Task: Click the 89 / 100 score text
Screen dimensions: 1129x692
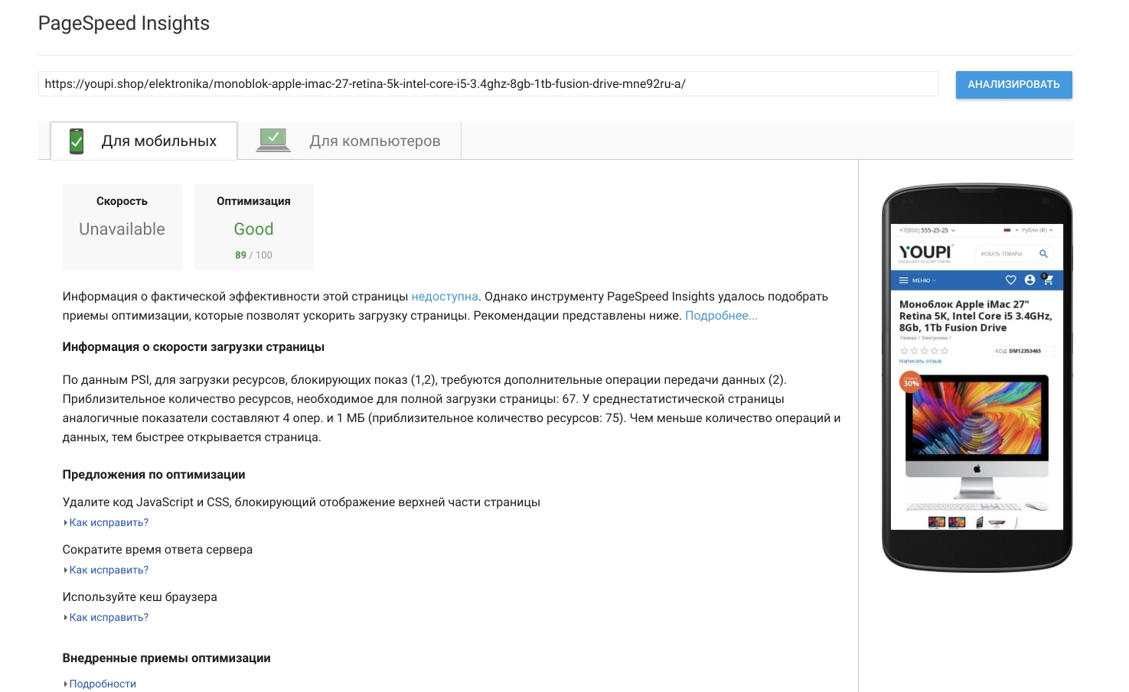Action: pos(253,255)
